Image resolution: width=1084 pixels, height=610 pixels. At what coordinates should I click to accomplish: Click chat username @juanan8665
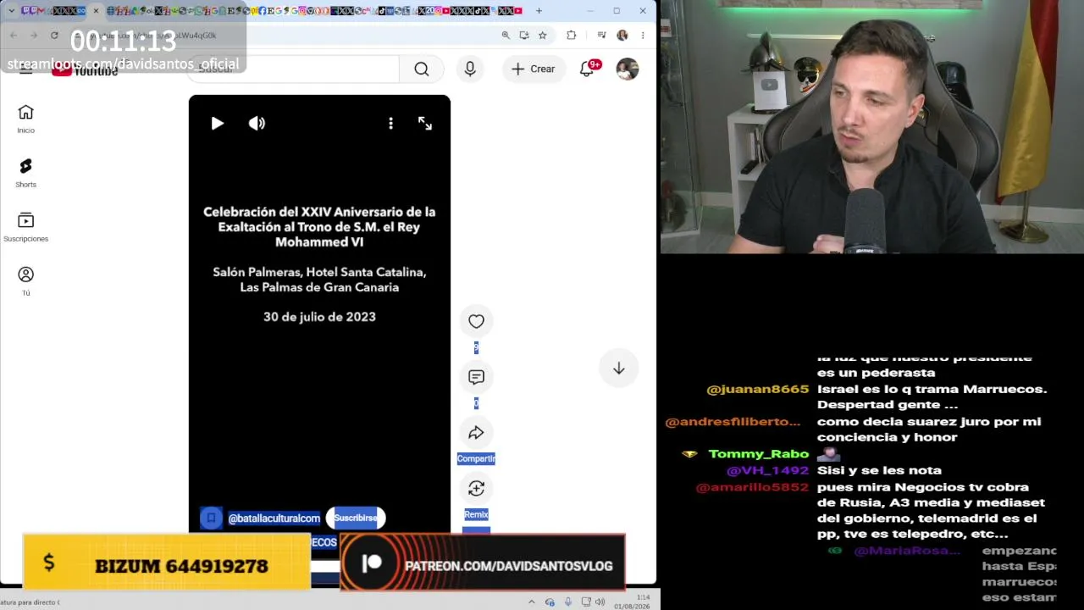click(x=758, y=390)
